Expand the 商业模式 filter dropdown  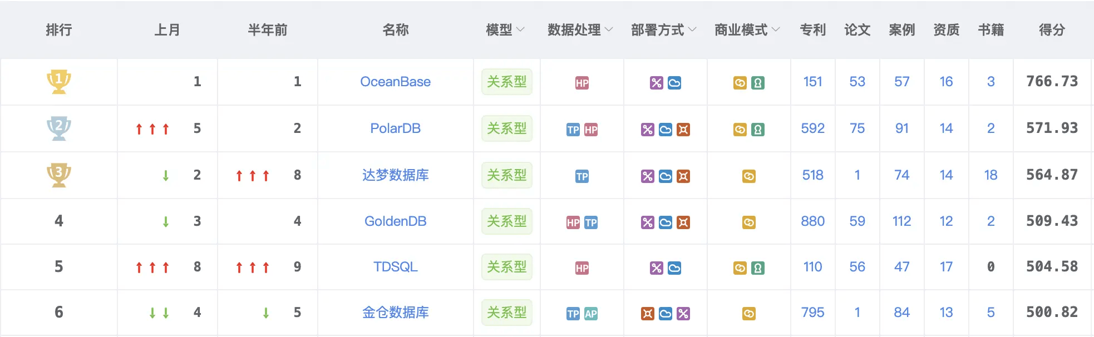click(747, 30)
